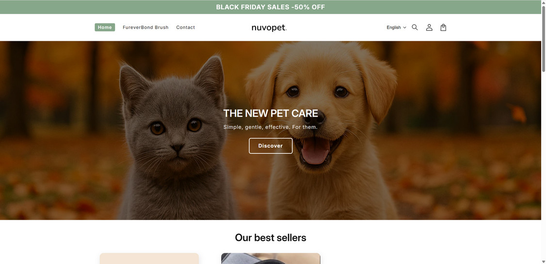Expand the English language selector
The width and height of the screenshot is (546, 264).
coord(396,28)
